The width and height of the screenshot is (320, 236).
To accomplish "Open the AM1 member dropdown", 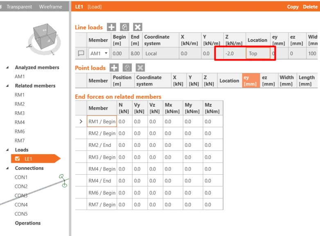I will pos(106,53).
